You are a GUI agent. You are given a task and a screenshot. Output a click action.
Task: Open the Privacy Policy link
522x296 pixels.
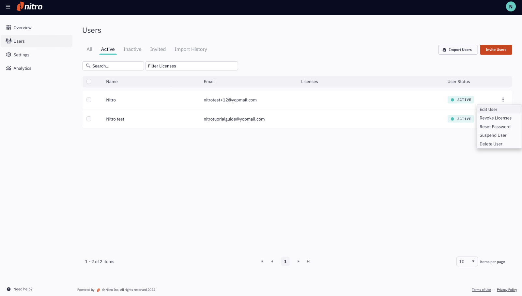click(x=506, y=289)
